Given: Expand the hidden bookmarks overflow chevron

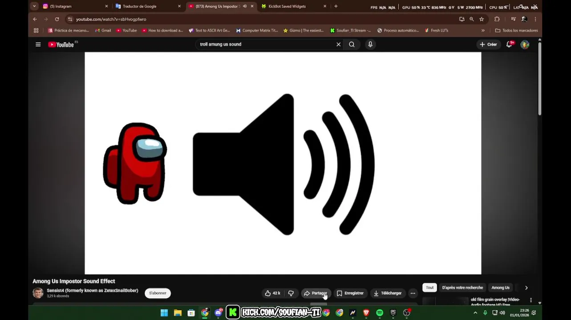Looking at the screenshot, I should pos(483,31).
